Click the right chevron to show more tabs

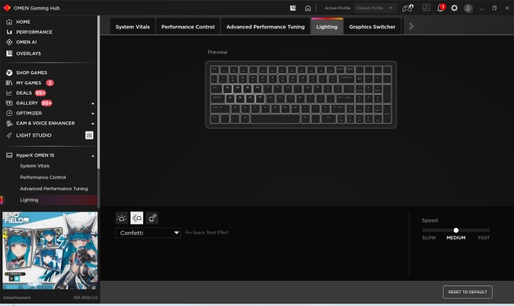pos(410,26)
